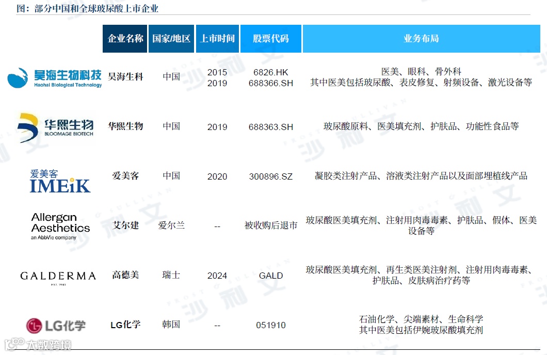The image size is (547, 355).
Task: Select the 股票代码 column header
Action: (x=271, y=39)
